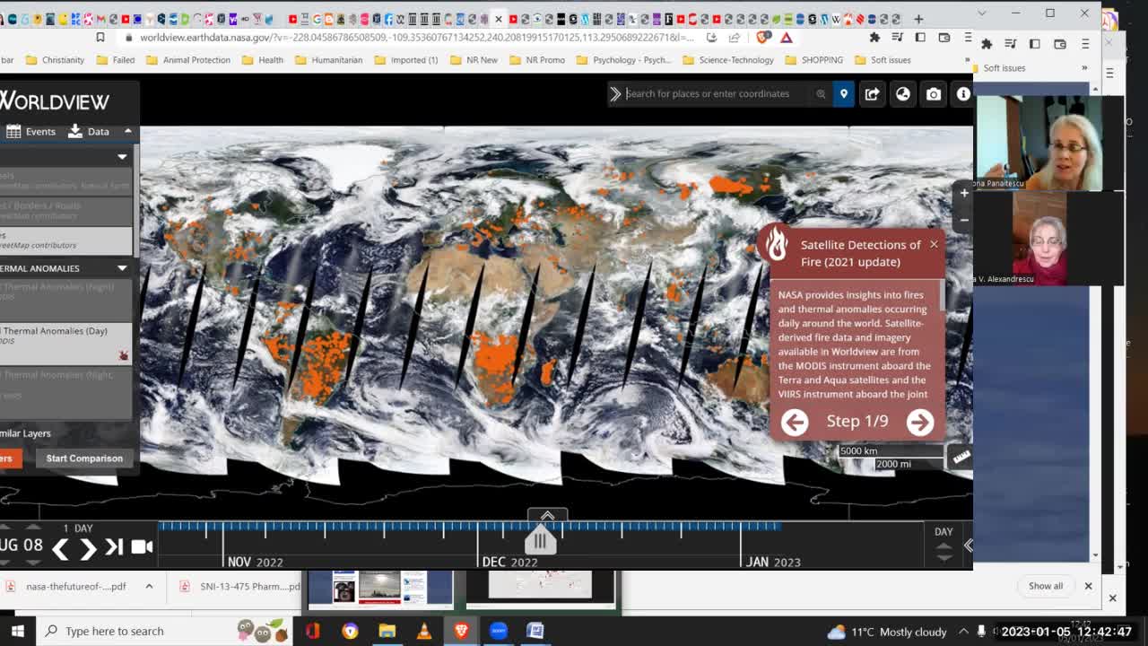Close the Satellite Detections of Fire popup

click(934, 244)
